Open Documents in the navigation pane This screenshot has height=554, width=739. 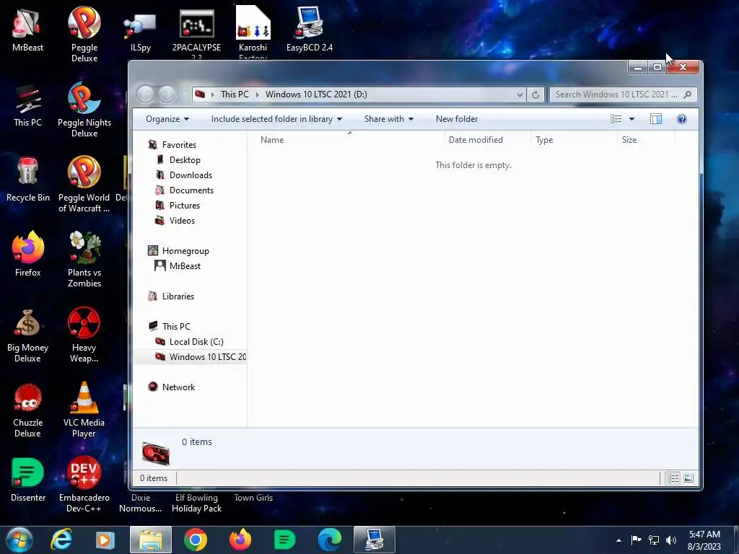point(185,190)
